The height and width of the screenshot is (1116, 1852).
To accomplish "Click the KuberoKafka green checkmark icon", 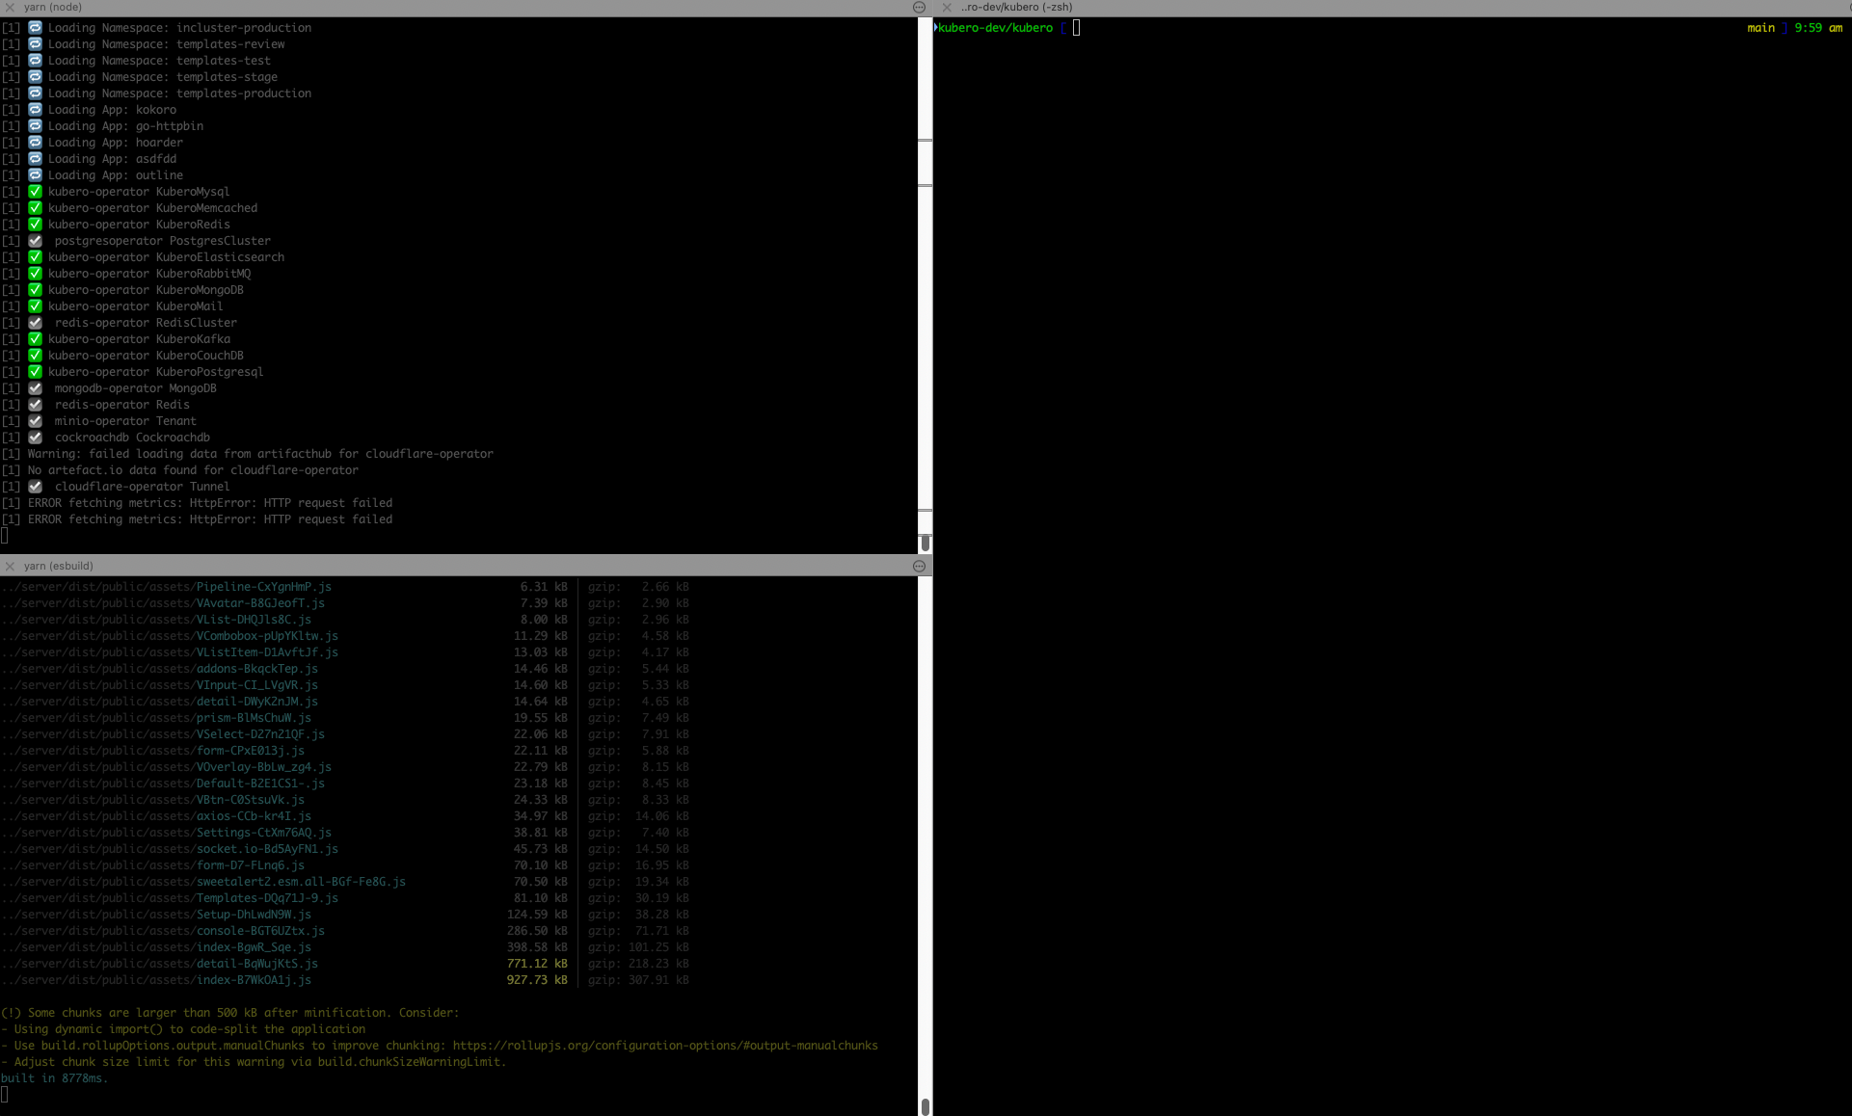I will click(36, 339).
